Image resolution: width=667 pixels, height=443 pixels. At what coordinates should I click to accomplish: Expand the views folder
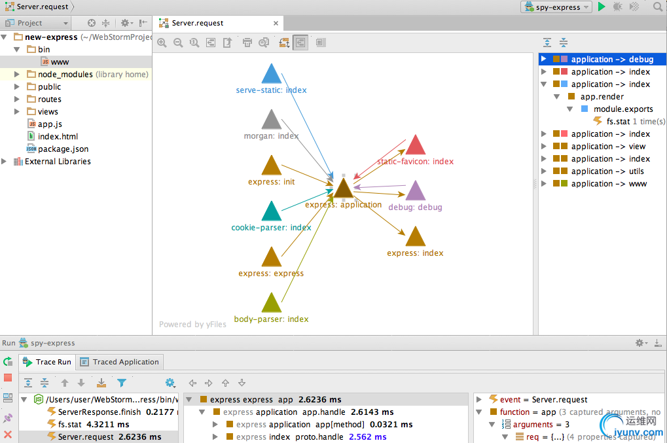pyautogui.click(x=17, y=111)
